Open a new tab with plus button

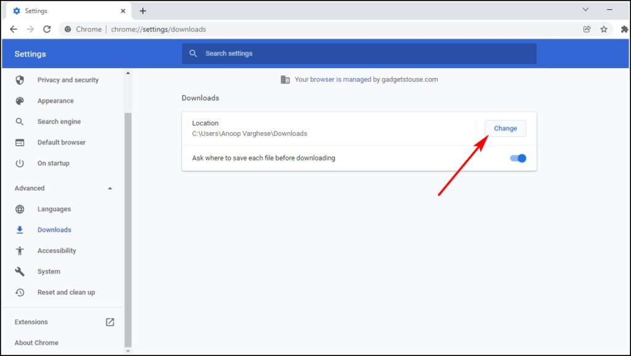[143, 11]
